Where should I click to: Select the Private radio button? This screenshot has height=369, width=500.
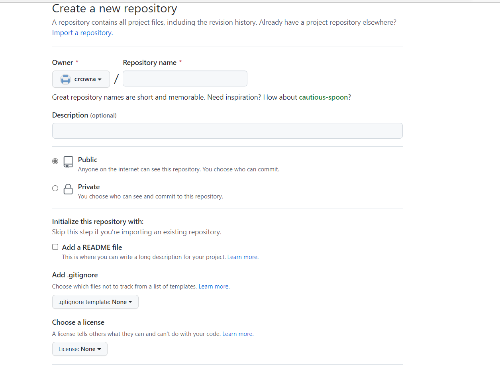tap(55, 188)
